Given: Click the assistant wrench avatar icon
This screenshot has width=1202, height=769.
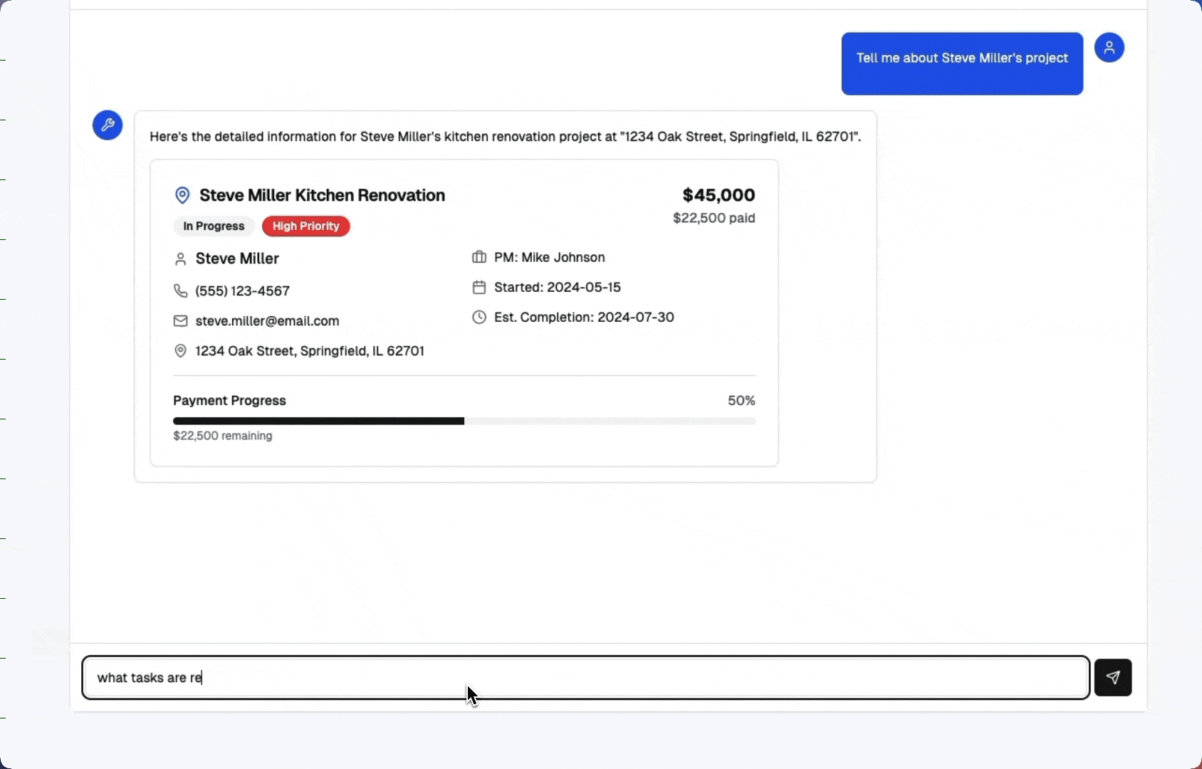Looking at the screenshot, I should pos(108,125).
